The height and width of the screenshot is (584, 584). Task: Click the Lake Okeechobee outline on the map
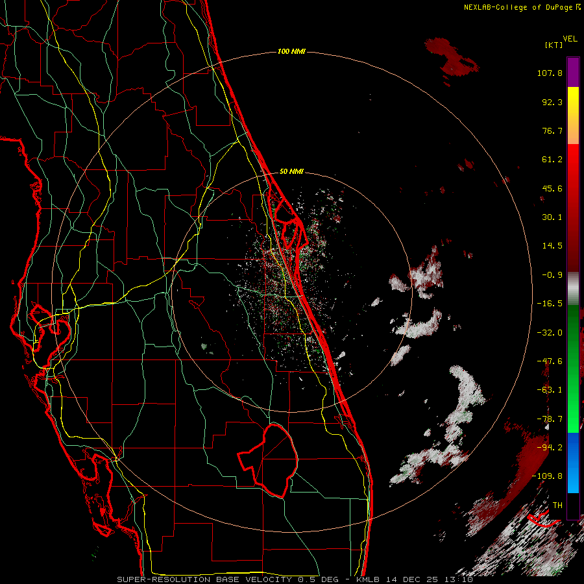tap(268, 460)
